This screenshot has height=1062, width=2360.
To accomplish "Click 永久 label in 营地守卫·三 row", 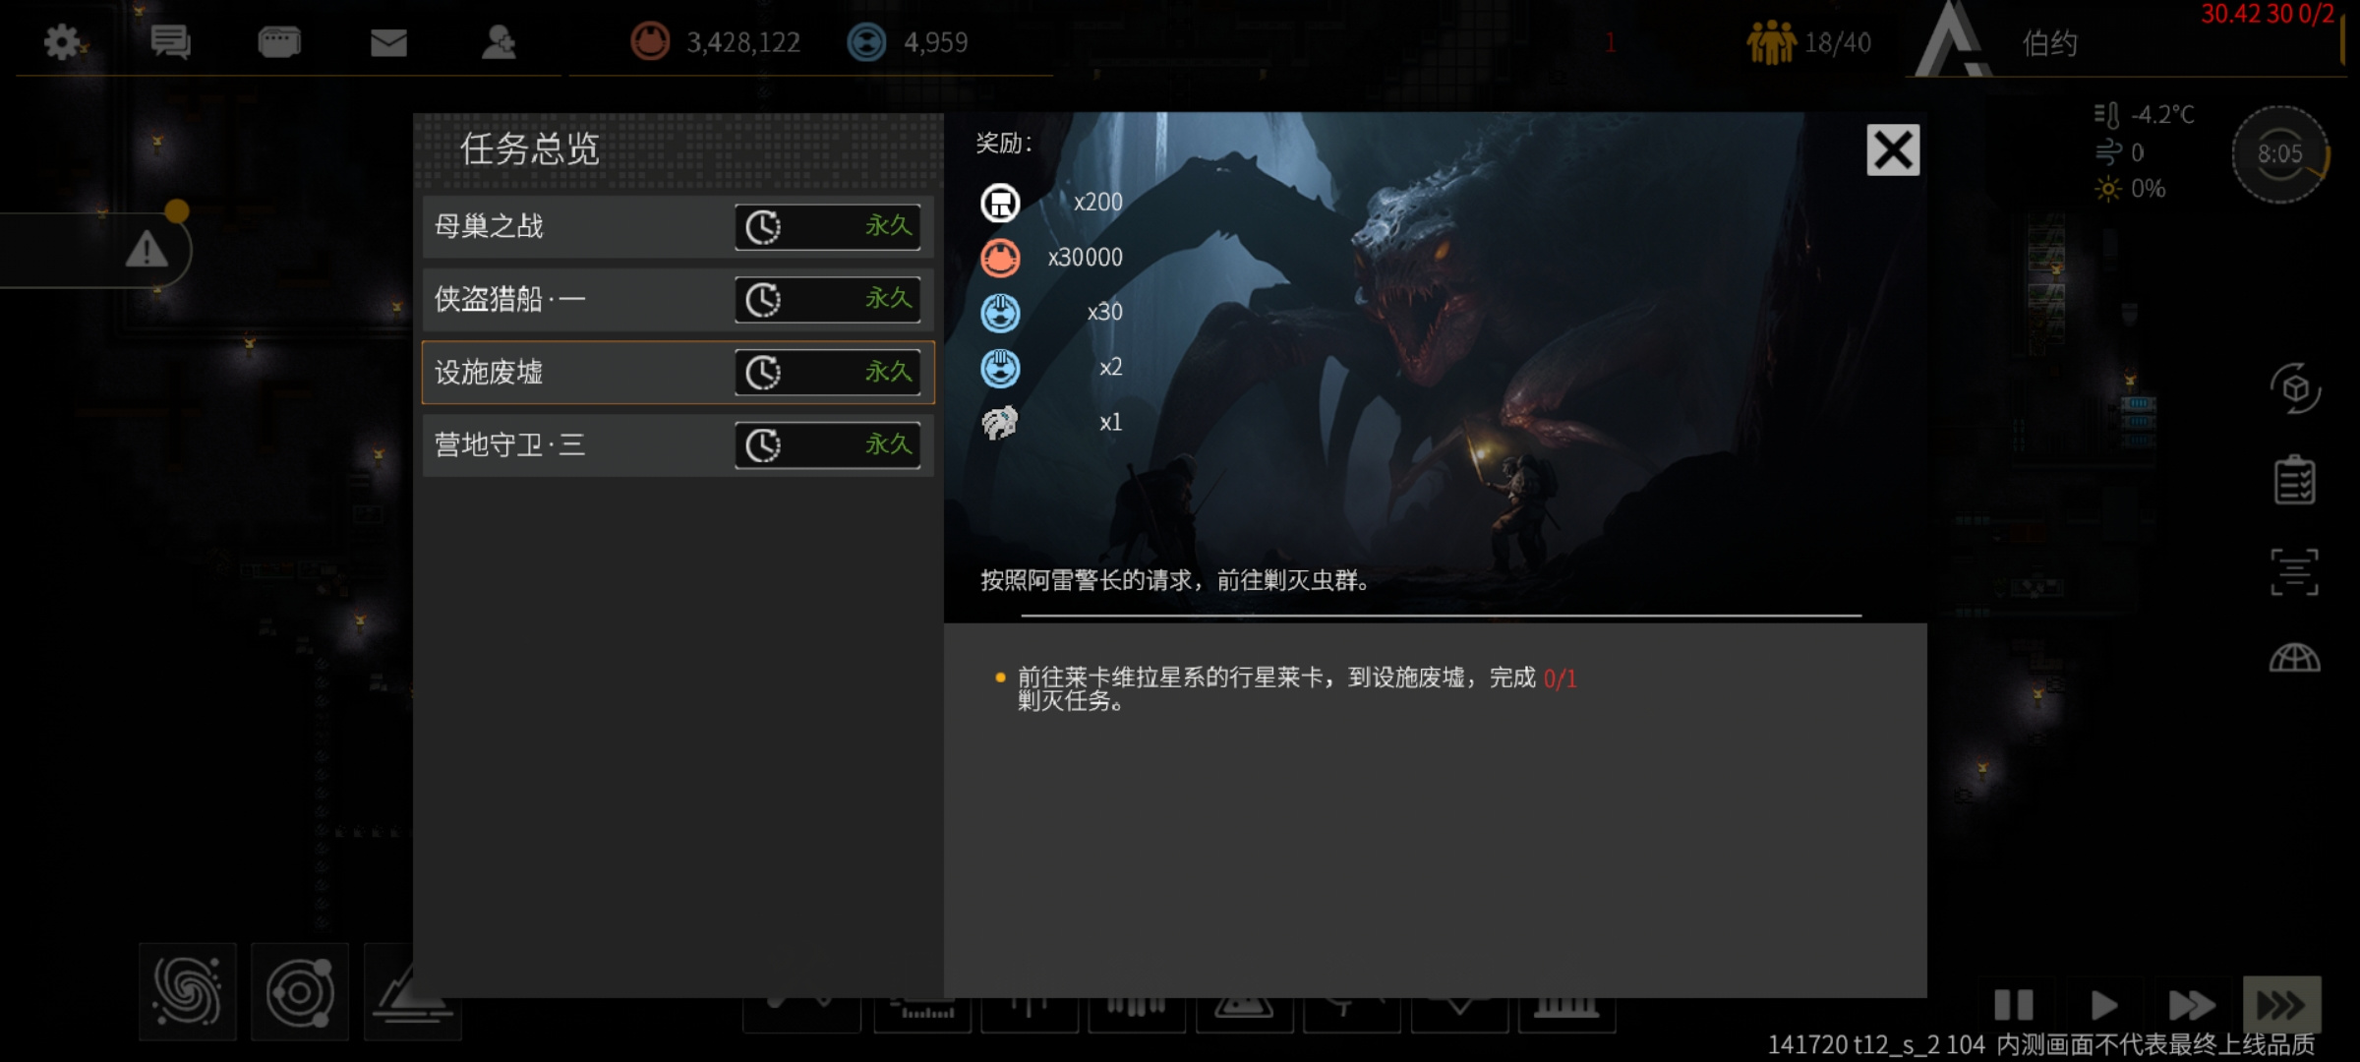I will point(889,443).
